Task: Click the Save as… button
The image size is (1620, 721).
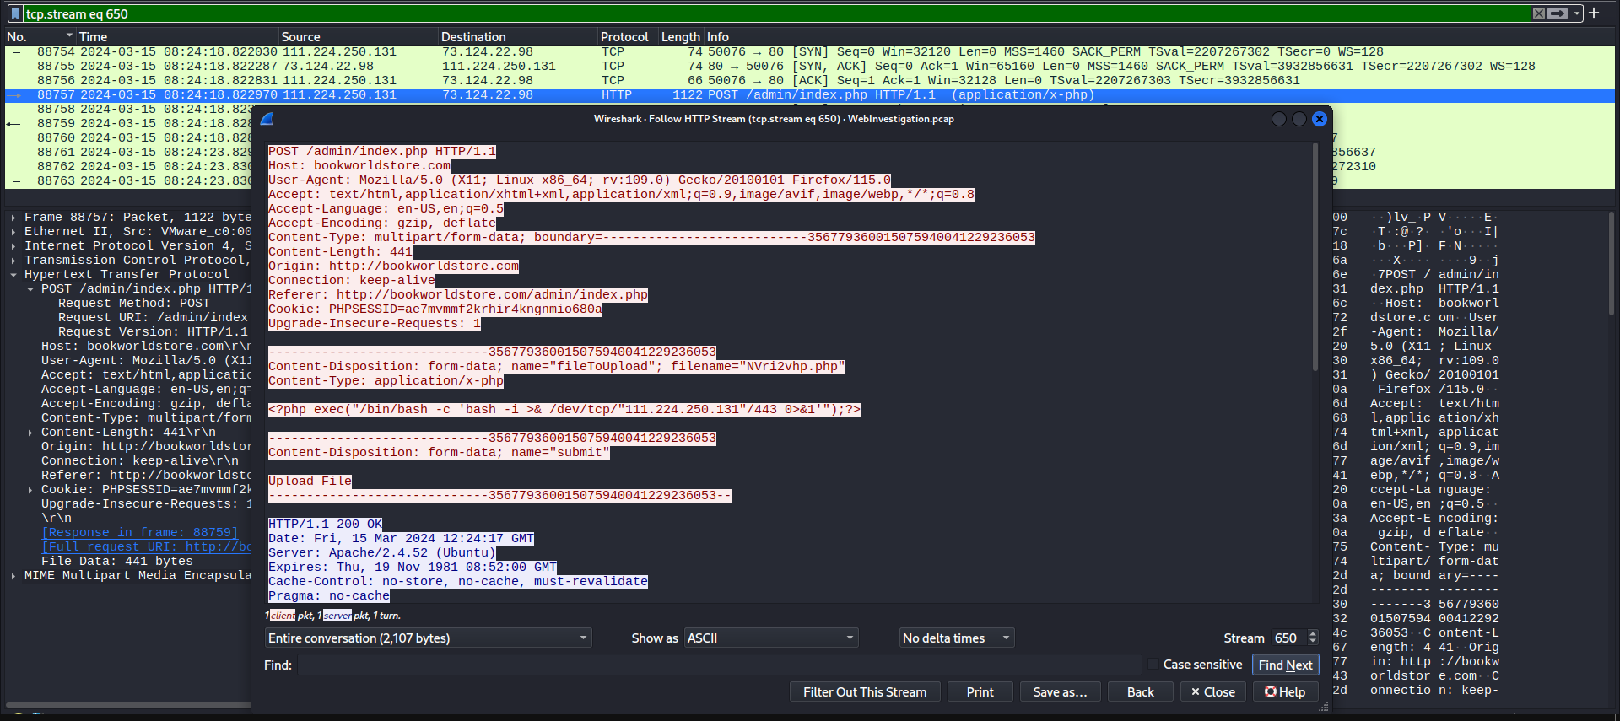Action: (x=1060, y=691)
